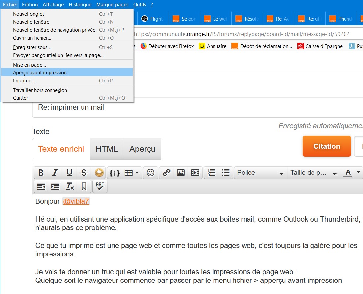This screenshot has height=294, width=363.
Task: Open the Outils menu
Action: pyautogui.click(x=140, y=4)
